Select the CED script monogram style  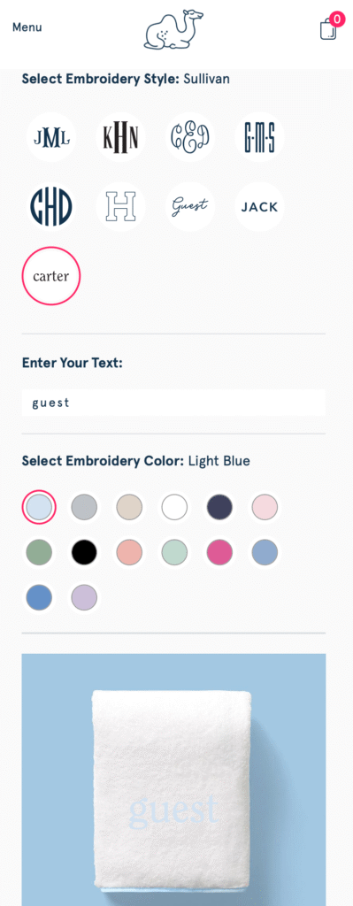click(x=189, y=137)
